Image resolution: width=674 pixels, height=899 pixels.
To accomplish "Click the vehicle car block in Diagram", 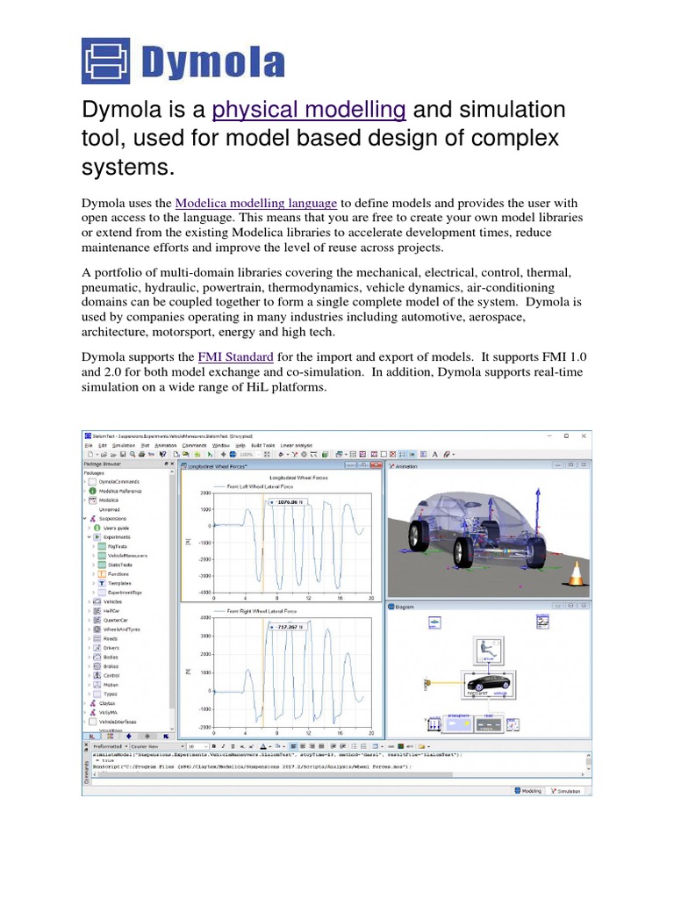I will 488,684.
